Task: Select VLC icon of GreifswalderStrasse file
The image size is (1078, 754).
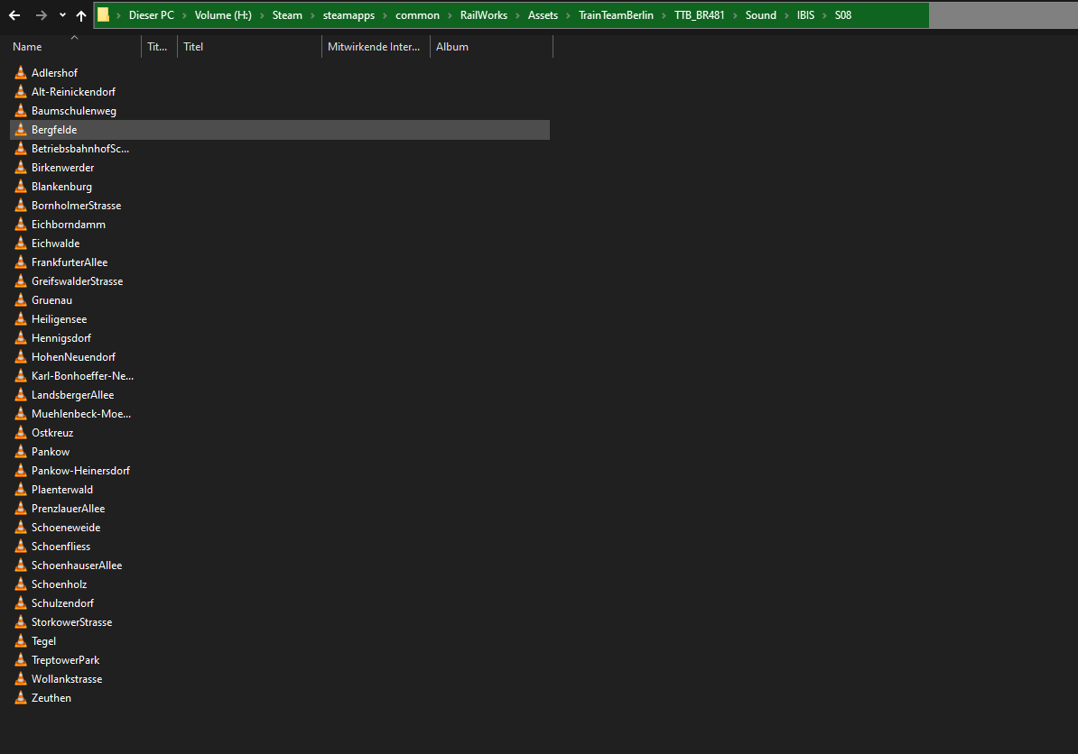Action: (21, 280)
